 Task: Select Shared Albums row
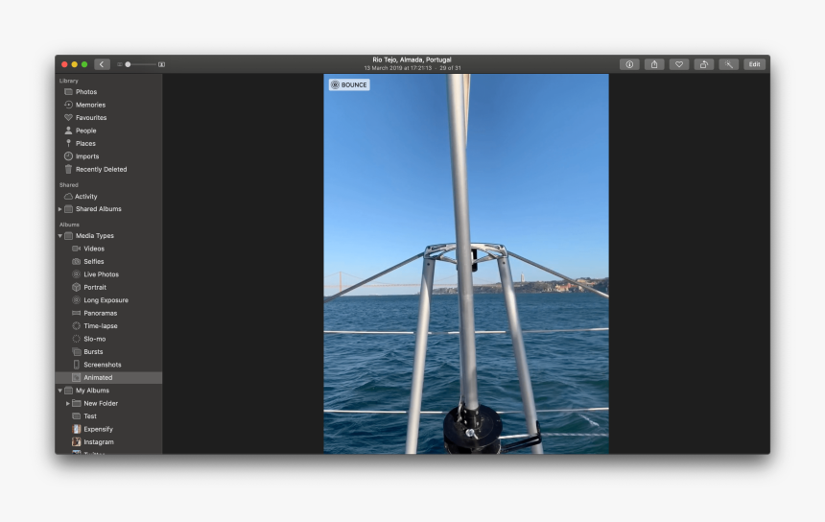pyautogui.click(x=108, y=209)
